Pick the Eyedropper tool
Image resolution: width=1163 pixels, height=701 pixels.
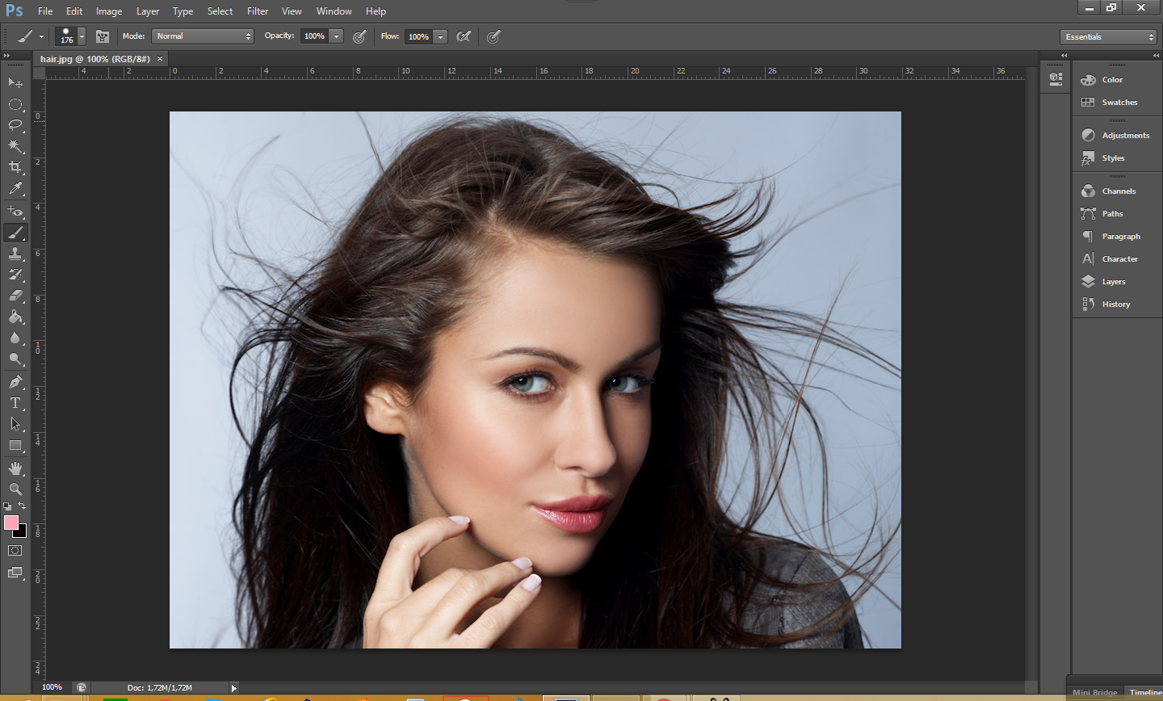pyautogui.click(x=15, y=189)
